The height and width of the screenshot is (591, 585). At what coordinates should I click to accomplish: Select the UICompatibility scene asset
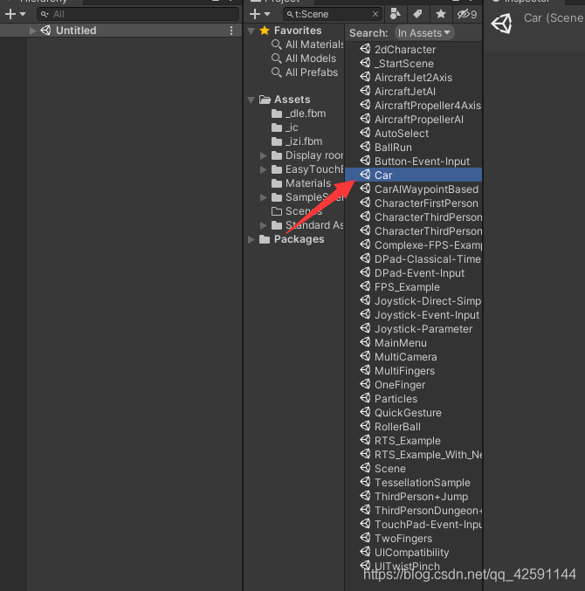[x=413, y=553]
